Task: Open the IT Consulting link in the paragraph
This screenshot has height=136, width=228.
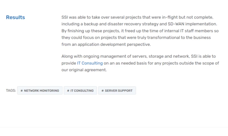Action: [90, 63]
